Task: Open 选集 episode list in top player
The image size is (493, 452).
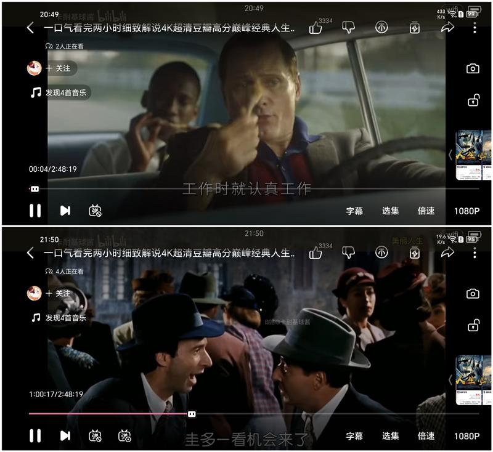Action: click(391, 211)
